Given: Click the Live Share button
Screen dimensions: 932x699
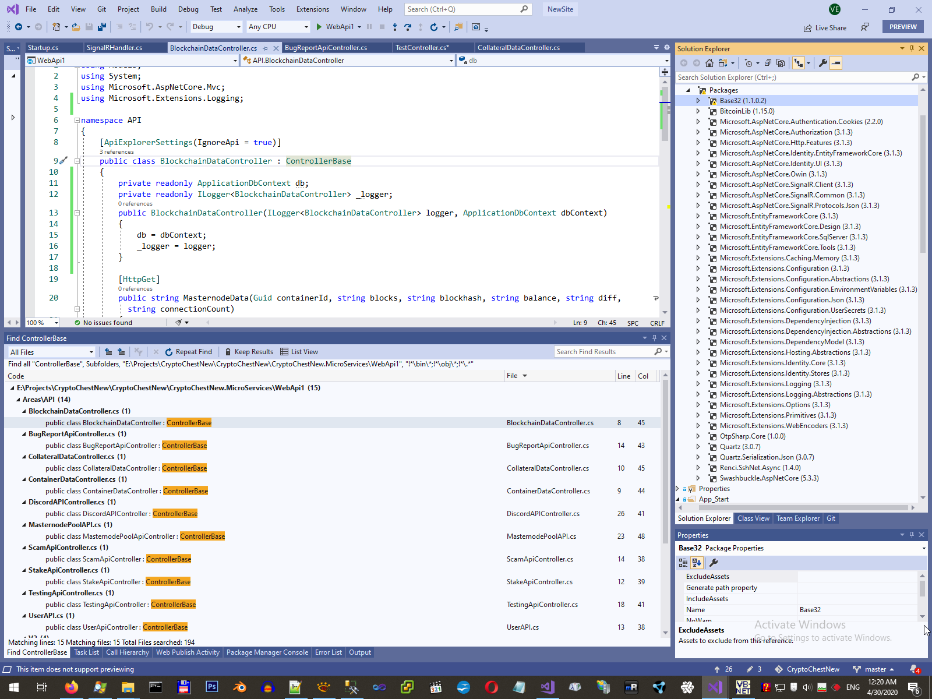Looking at the screenshot, I should pyautogui.click(x=824, y=27).
